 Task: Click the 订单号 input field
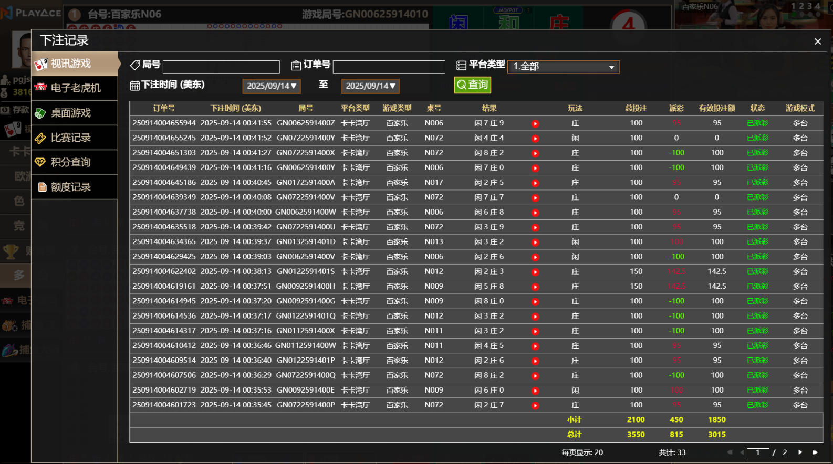pos(389,67)
